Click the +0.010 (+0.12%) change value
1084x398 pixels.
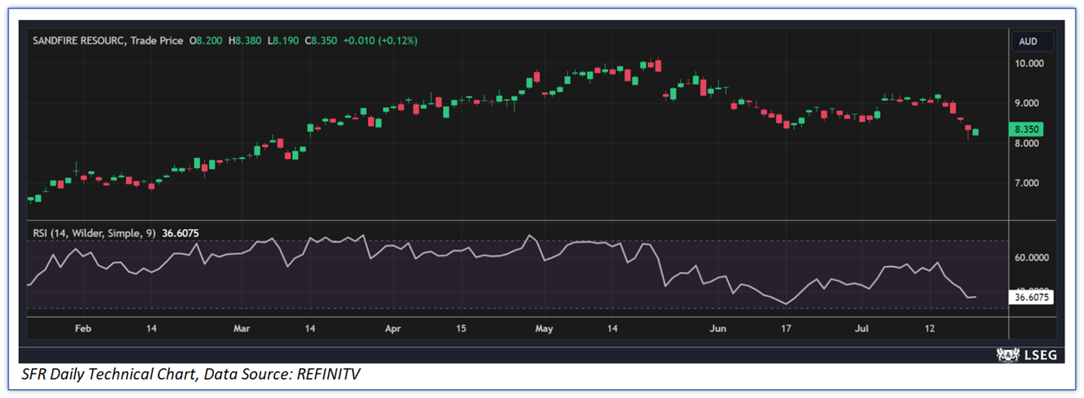(380, 41)
